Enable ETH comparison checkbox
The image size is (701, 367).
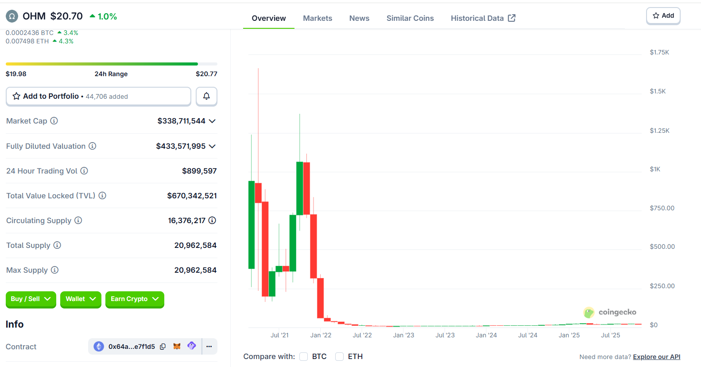[x=340, y=357]
